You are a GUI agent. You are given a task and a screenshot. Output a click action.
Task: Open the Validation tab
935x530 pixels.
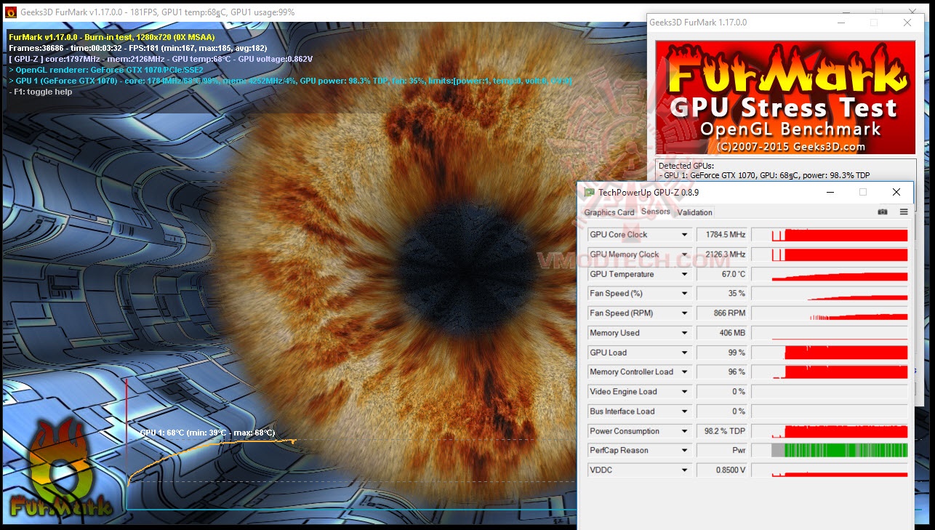(694, 212)
